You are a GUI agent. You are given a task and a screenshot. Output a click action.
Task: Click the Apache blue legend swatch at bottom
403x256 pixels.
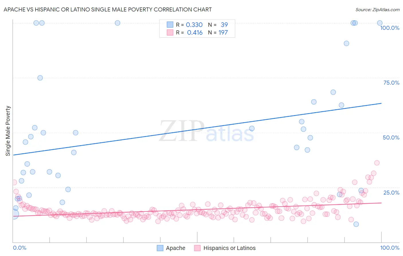point(160,248)
